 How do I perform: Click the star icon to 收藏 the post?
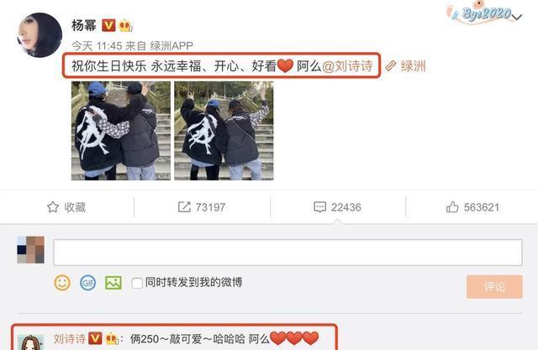(x=53, y=207)
